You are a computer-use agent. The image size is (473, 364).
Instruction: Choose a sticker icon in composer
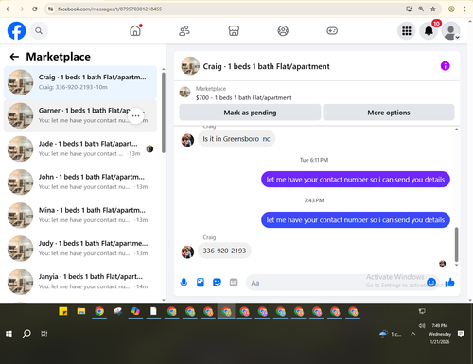(x=217, y=283)
